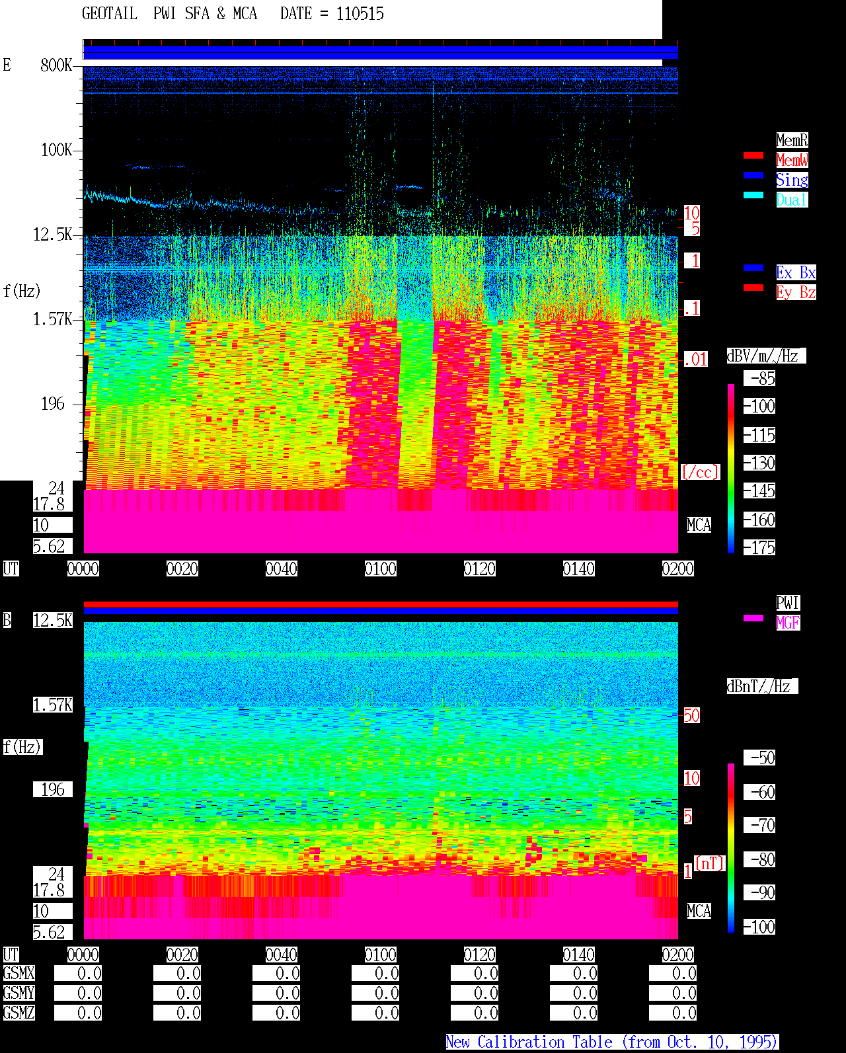Click the GEOTAIL PWI SFA & MCA title
This screenshot has width=846, height=1053.
[169, 13]
